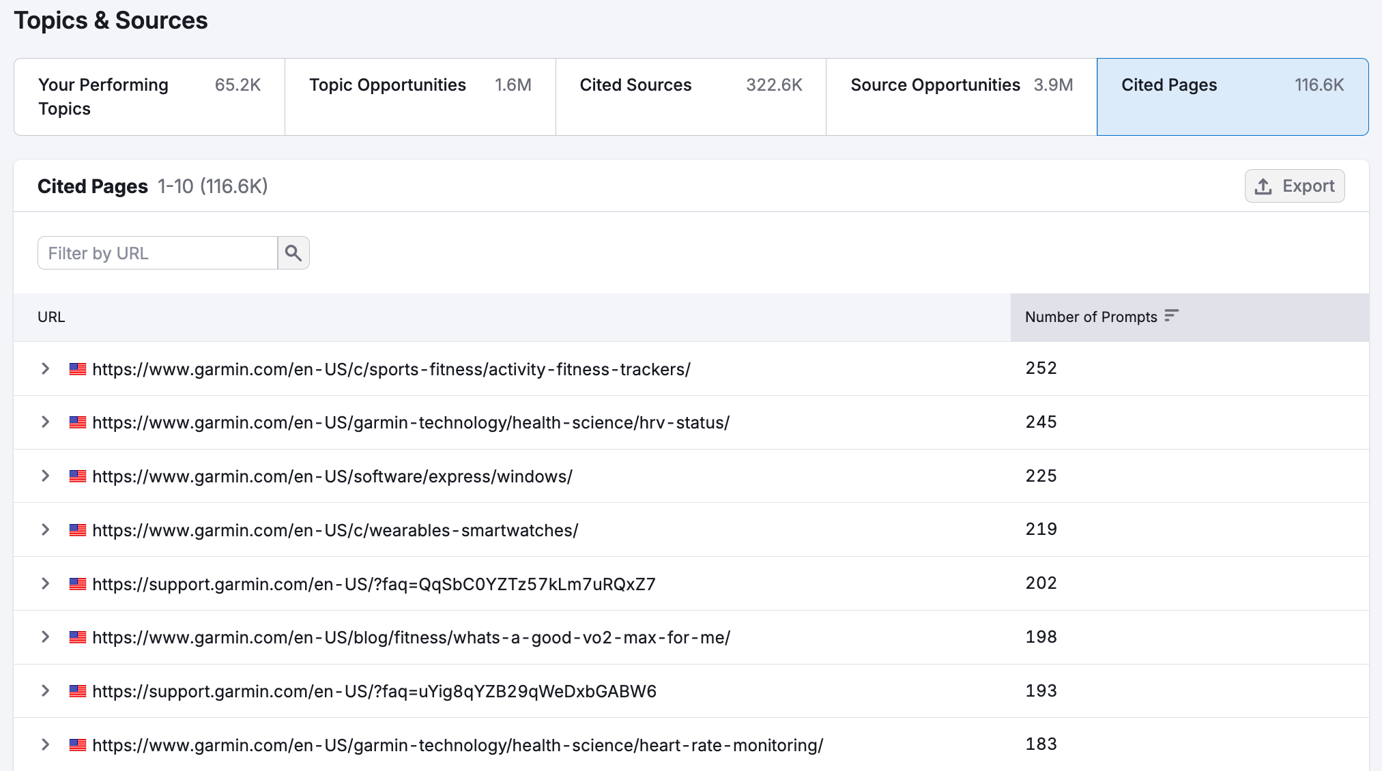Open support link faq=QqSbC0YZTz57kLm7uRQxZ7
The width and height of the screenshot is (1382, 771).
374,584
